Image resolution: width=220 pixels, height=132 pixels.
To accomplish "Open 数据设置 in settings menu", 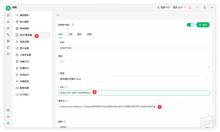I will [x=24, y=88].
